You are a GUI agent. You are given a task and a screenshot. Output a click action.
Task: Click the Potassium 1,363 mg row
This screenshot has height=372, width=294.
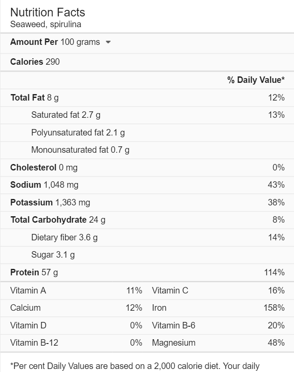click(147, 202)
